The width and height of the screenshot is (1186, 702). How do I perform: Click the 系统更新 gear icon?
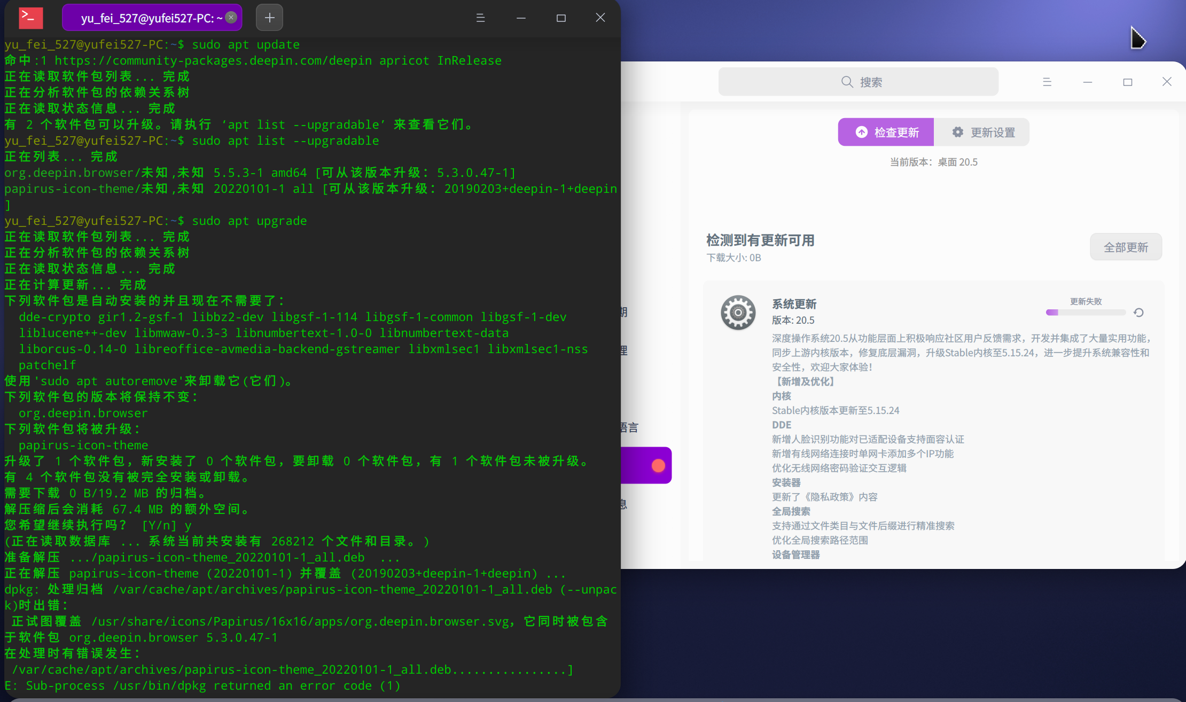738,313
